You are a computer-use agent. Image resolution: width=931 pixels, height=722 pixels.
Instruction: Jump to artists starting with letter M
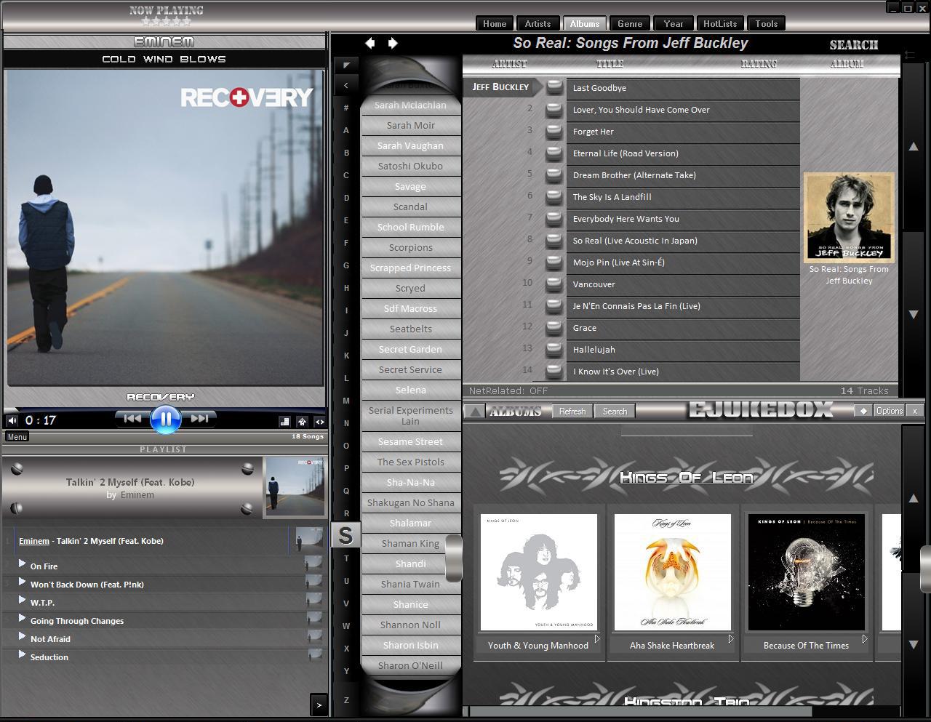(x=346, y=401)
